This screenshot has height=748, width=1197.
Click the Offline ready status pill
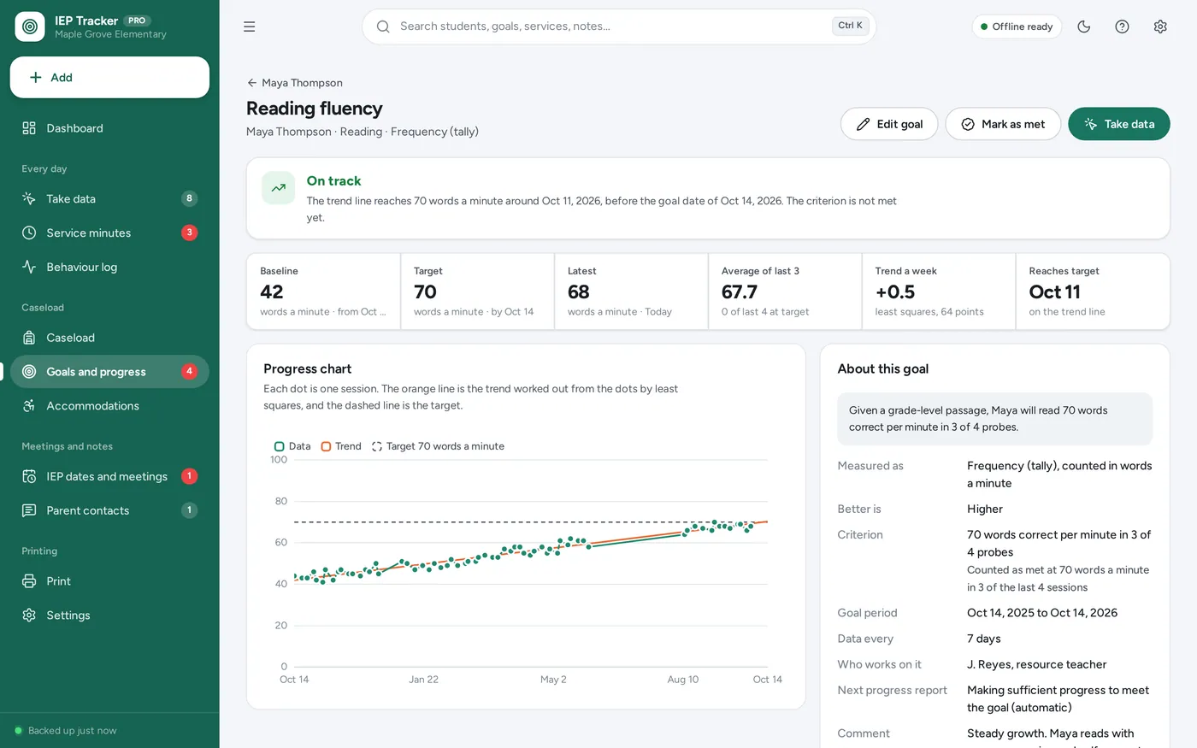[x=1017, y=27]
